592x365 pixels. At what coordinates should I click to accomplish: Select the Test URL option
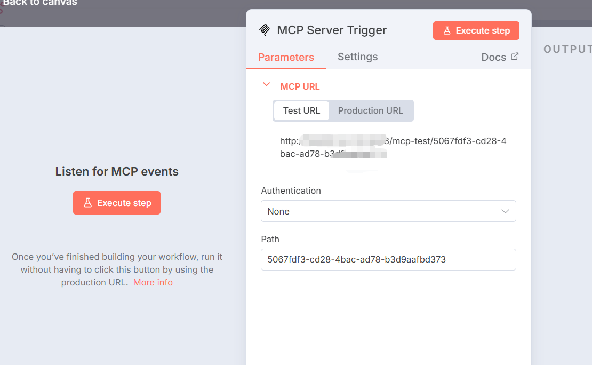point(301,110)
